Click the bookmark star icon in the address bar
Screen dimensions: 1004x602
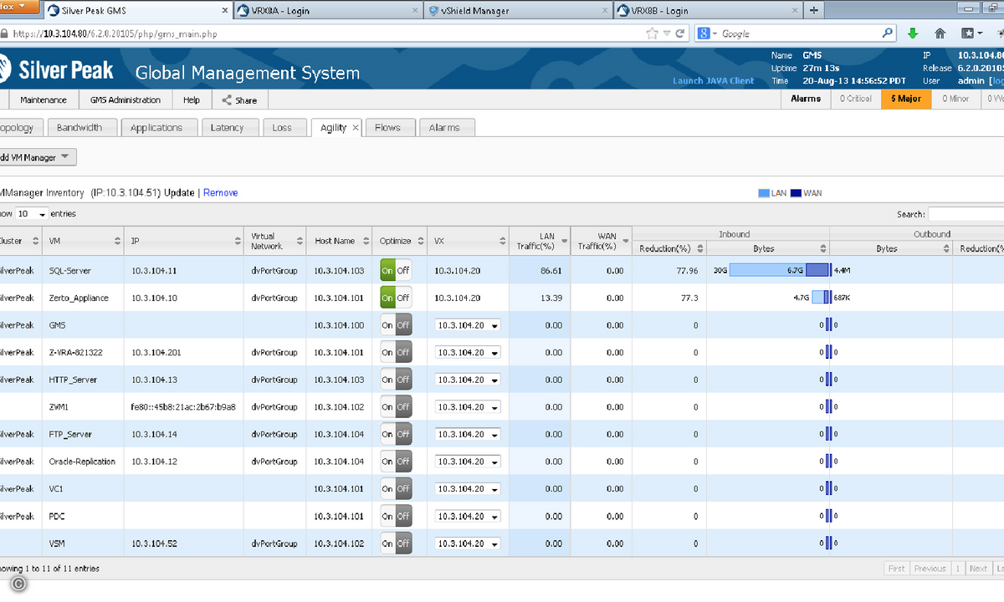pos(653,33)
